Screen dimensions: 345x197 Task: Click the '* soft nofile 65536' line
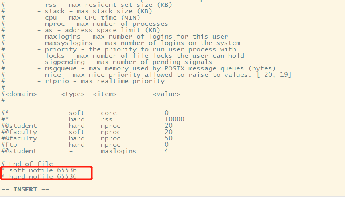(x=39, y=170)
